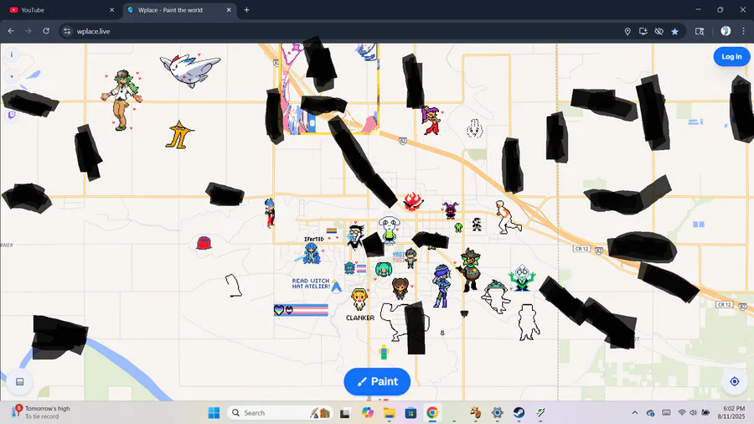Open the Wi-Fi network tray icon

[x=682, y=412]
